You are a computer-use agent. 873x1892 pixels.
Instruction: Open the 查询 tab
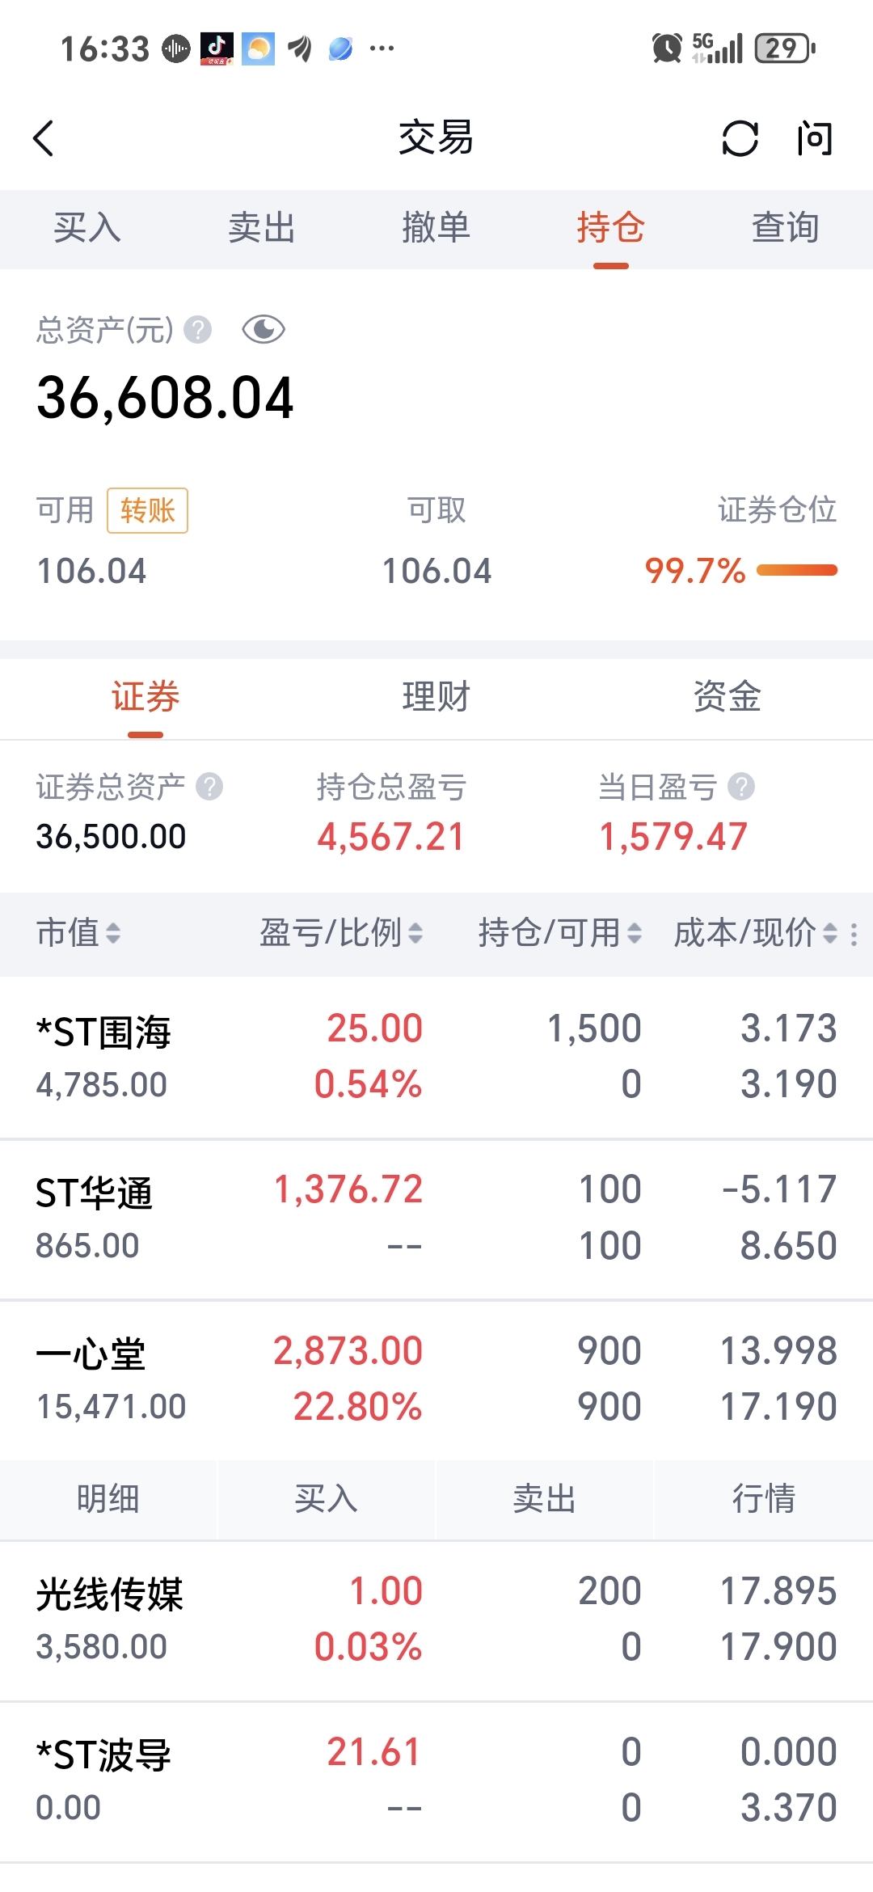point(785,228)
